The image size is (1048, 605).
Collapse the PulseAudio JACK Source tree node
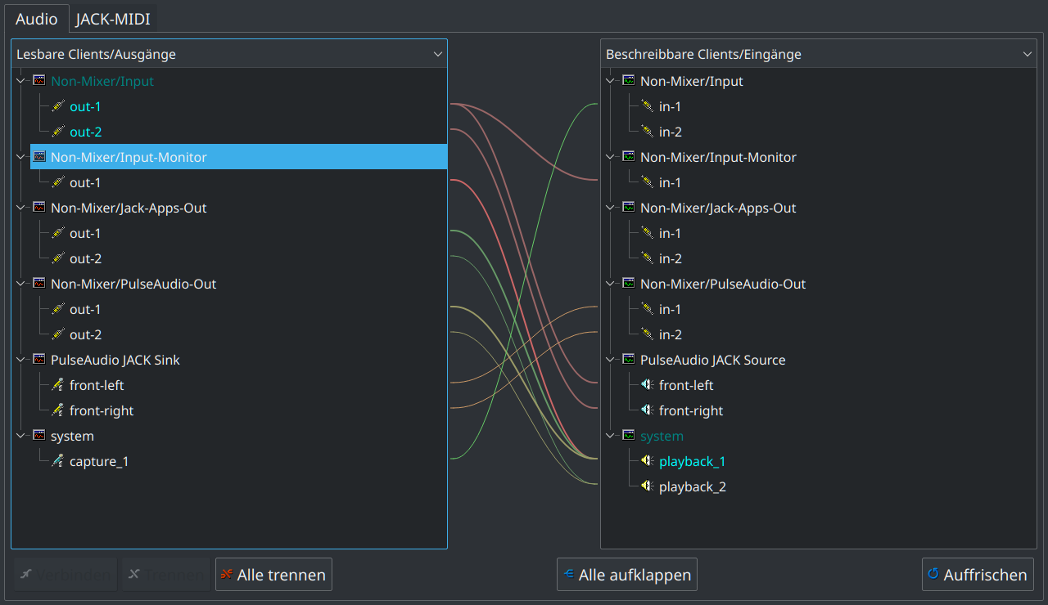click(611, 360)
